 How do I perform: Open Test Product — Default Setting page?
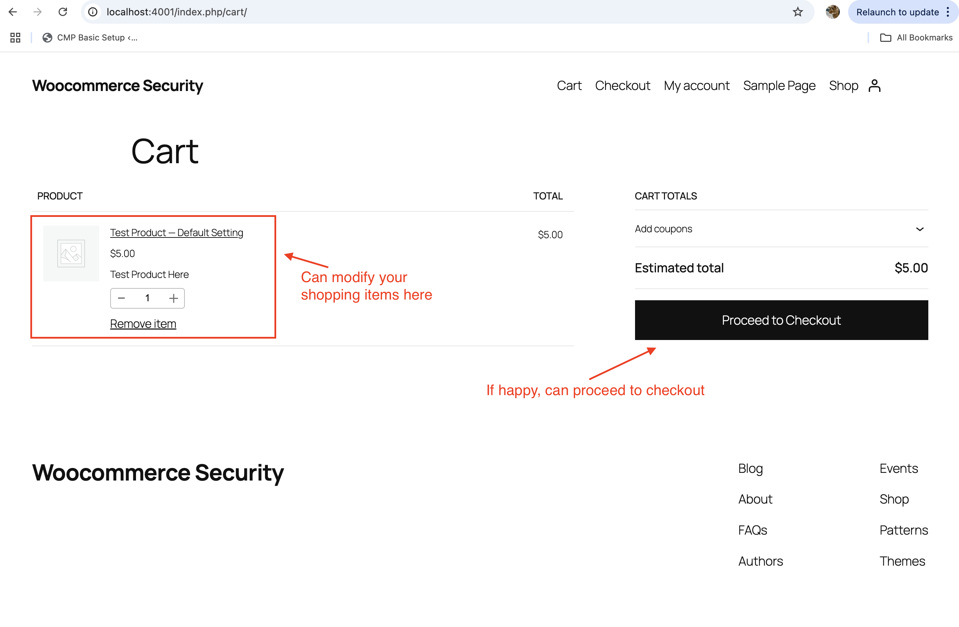(176, 233)
